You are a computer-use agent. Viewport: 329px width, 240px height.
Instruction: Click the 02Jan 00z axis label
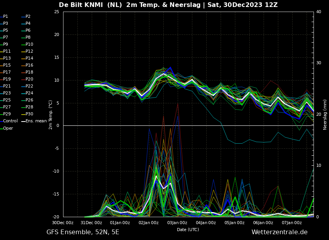coord(148,223)
